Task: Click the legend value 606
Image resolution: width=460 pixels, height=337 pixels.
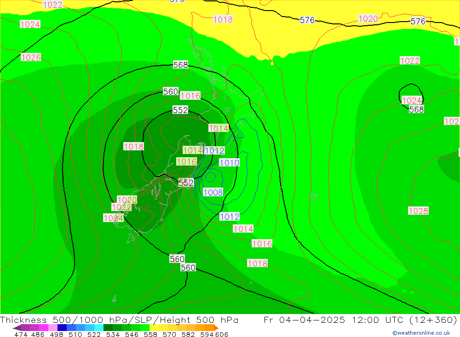Action: 221,335
